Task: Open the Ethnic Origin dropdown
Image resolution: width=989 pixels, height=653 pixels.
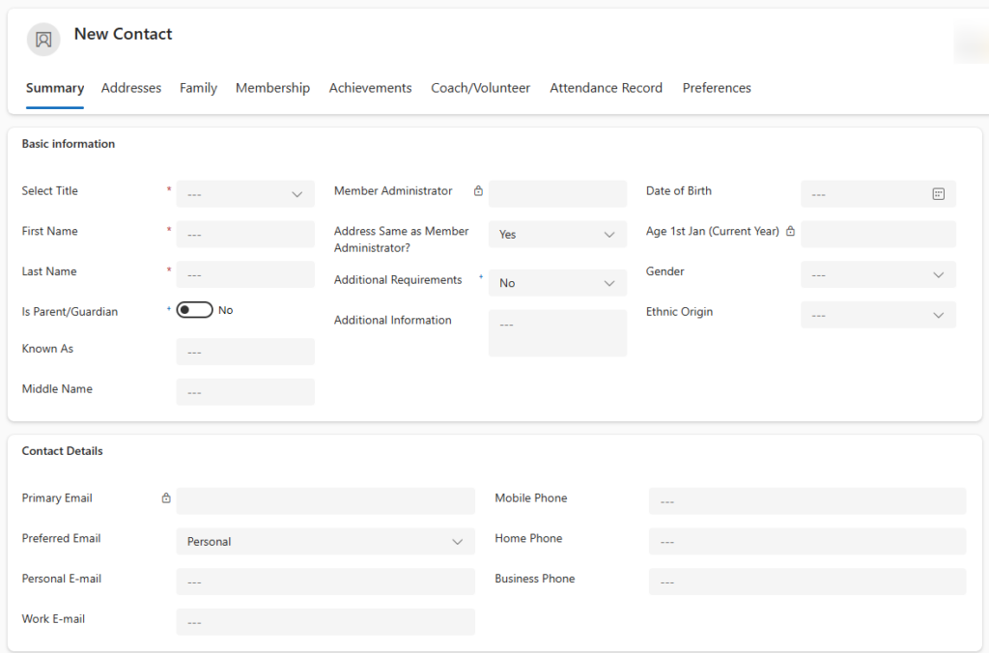Action: click(878, 316)
